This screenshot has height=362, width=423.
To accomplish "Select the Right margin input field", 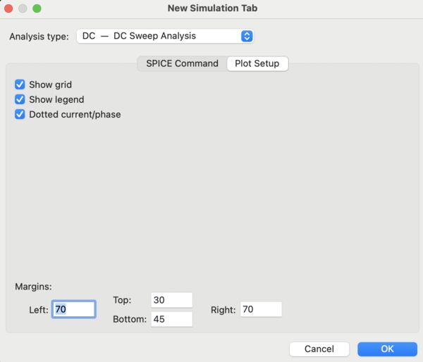I will point(261,309).
